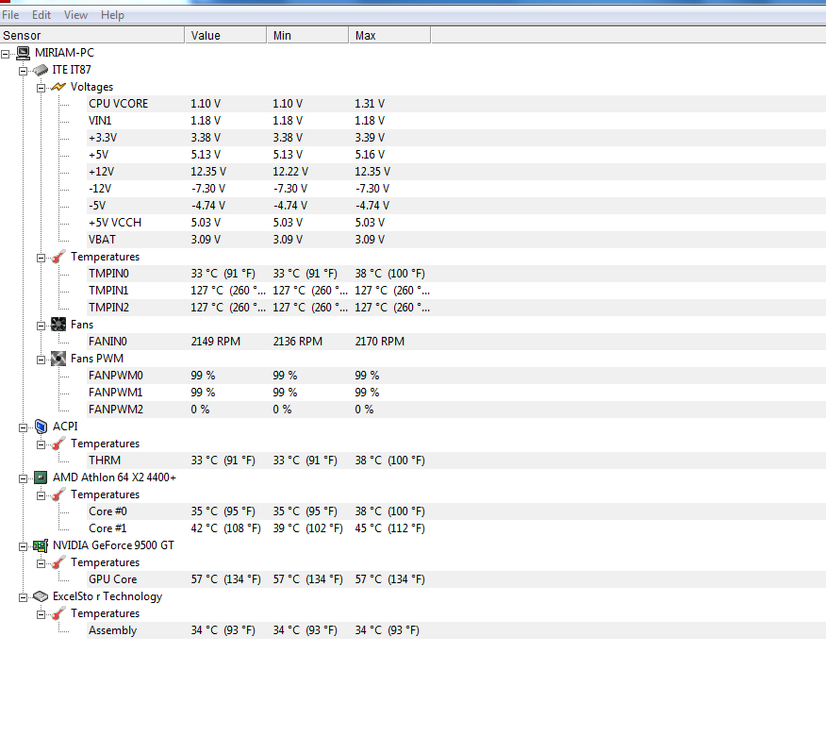826x737 pixels.
Task: Select the +3.3V row
Action: click(x=456, y=138)
